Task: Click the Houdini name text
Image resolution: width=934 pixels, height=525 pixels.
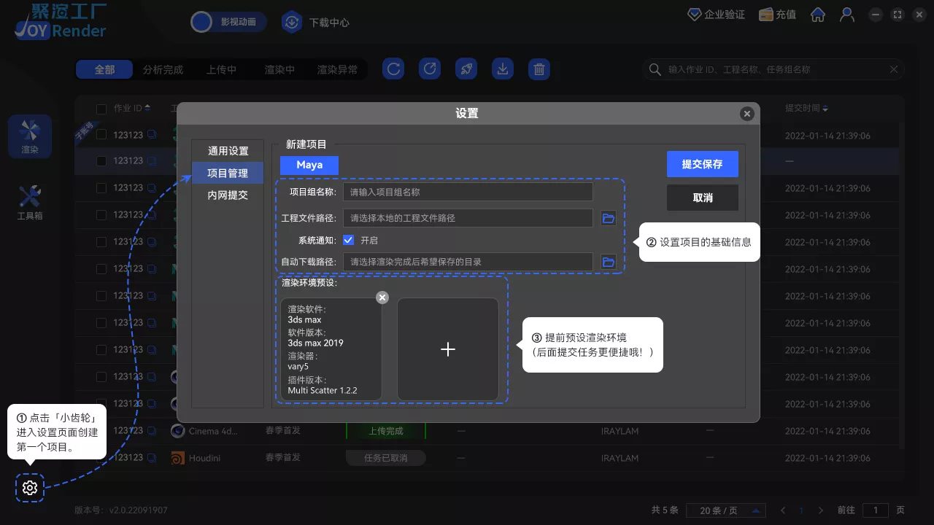Action: tap(204, 458)
